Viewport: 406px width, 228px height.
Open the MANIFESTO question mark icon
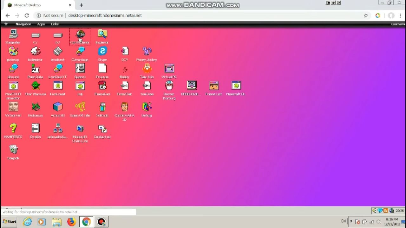coord(13,129)
